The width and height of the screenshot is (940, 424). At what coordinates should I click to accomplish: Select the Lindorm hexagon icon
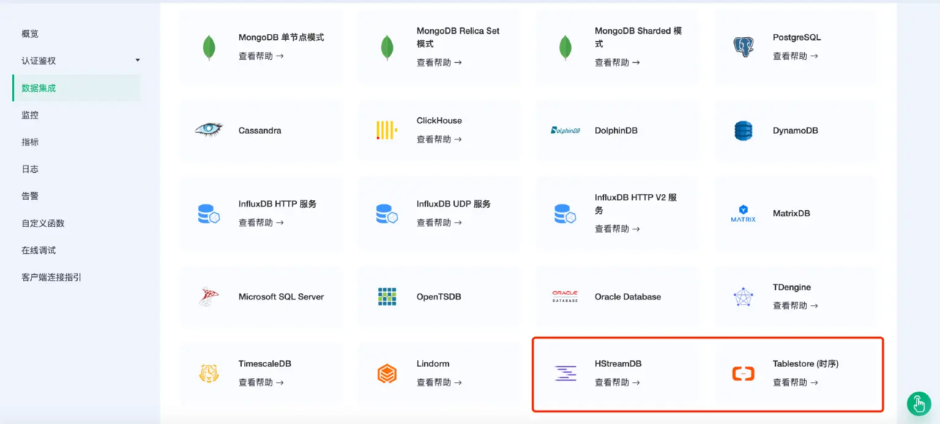[x=387, y=372]
